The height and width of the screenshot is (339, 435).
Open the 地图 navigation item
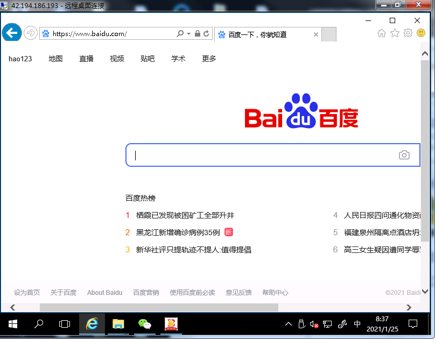click(55, 59)
